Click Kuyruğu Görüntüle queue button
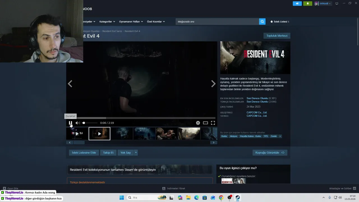The image size is (359, 202). click(270, 153)
